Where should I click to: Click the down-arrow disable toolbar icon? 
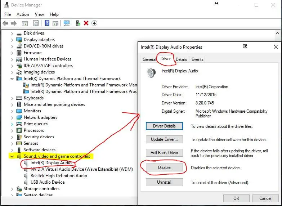[x=94, y=23]
